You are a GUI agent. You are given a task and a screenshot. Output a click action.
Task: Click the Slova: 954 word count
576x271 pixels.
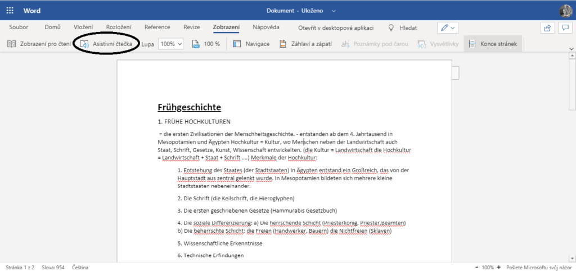(x=53, y=268)
